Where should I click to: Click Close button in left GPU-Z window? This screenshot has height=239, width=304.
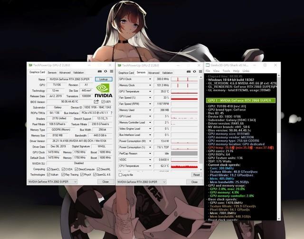(105, 182)
